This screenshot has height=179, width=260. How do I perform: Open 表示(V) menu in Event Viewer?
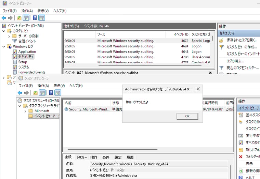click(x=43, y=11)
